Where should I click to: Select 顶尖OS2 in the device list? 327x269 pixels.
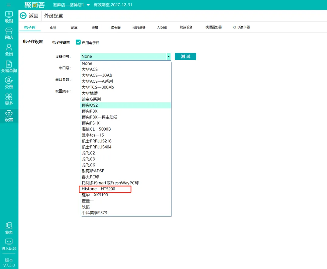pyautogui.click(x=126, y=105)
